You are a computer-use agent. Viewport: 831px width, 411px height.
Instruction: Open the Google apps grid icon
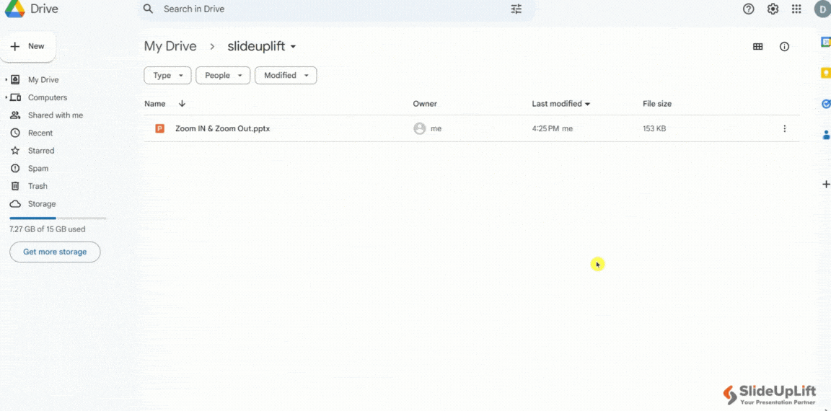coord(796,9)
